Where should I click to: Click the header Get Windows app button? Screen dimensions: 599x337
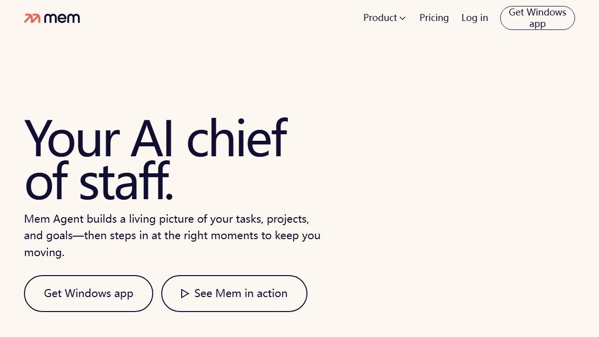tap(538, 18)
